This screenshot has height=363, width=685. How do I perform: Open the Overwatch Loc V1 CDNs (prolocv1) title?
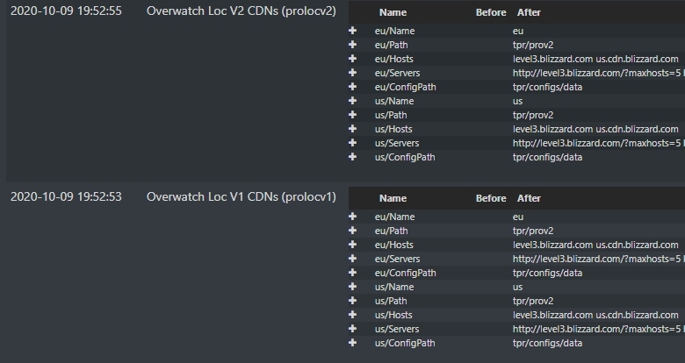241,196
